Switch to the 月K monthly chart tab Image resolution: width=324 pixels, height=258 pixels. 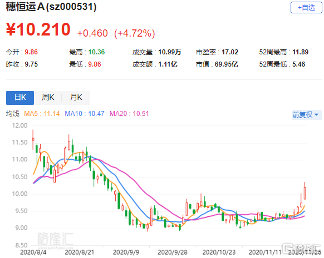[x=76, y=98]
